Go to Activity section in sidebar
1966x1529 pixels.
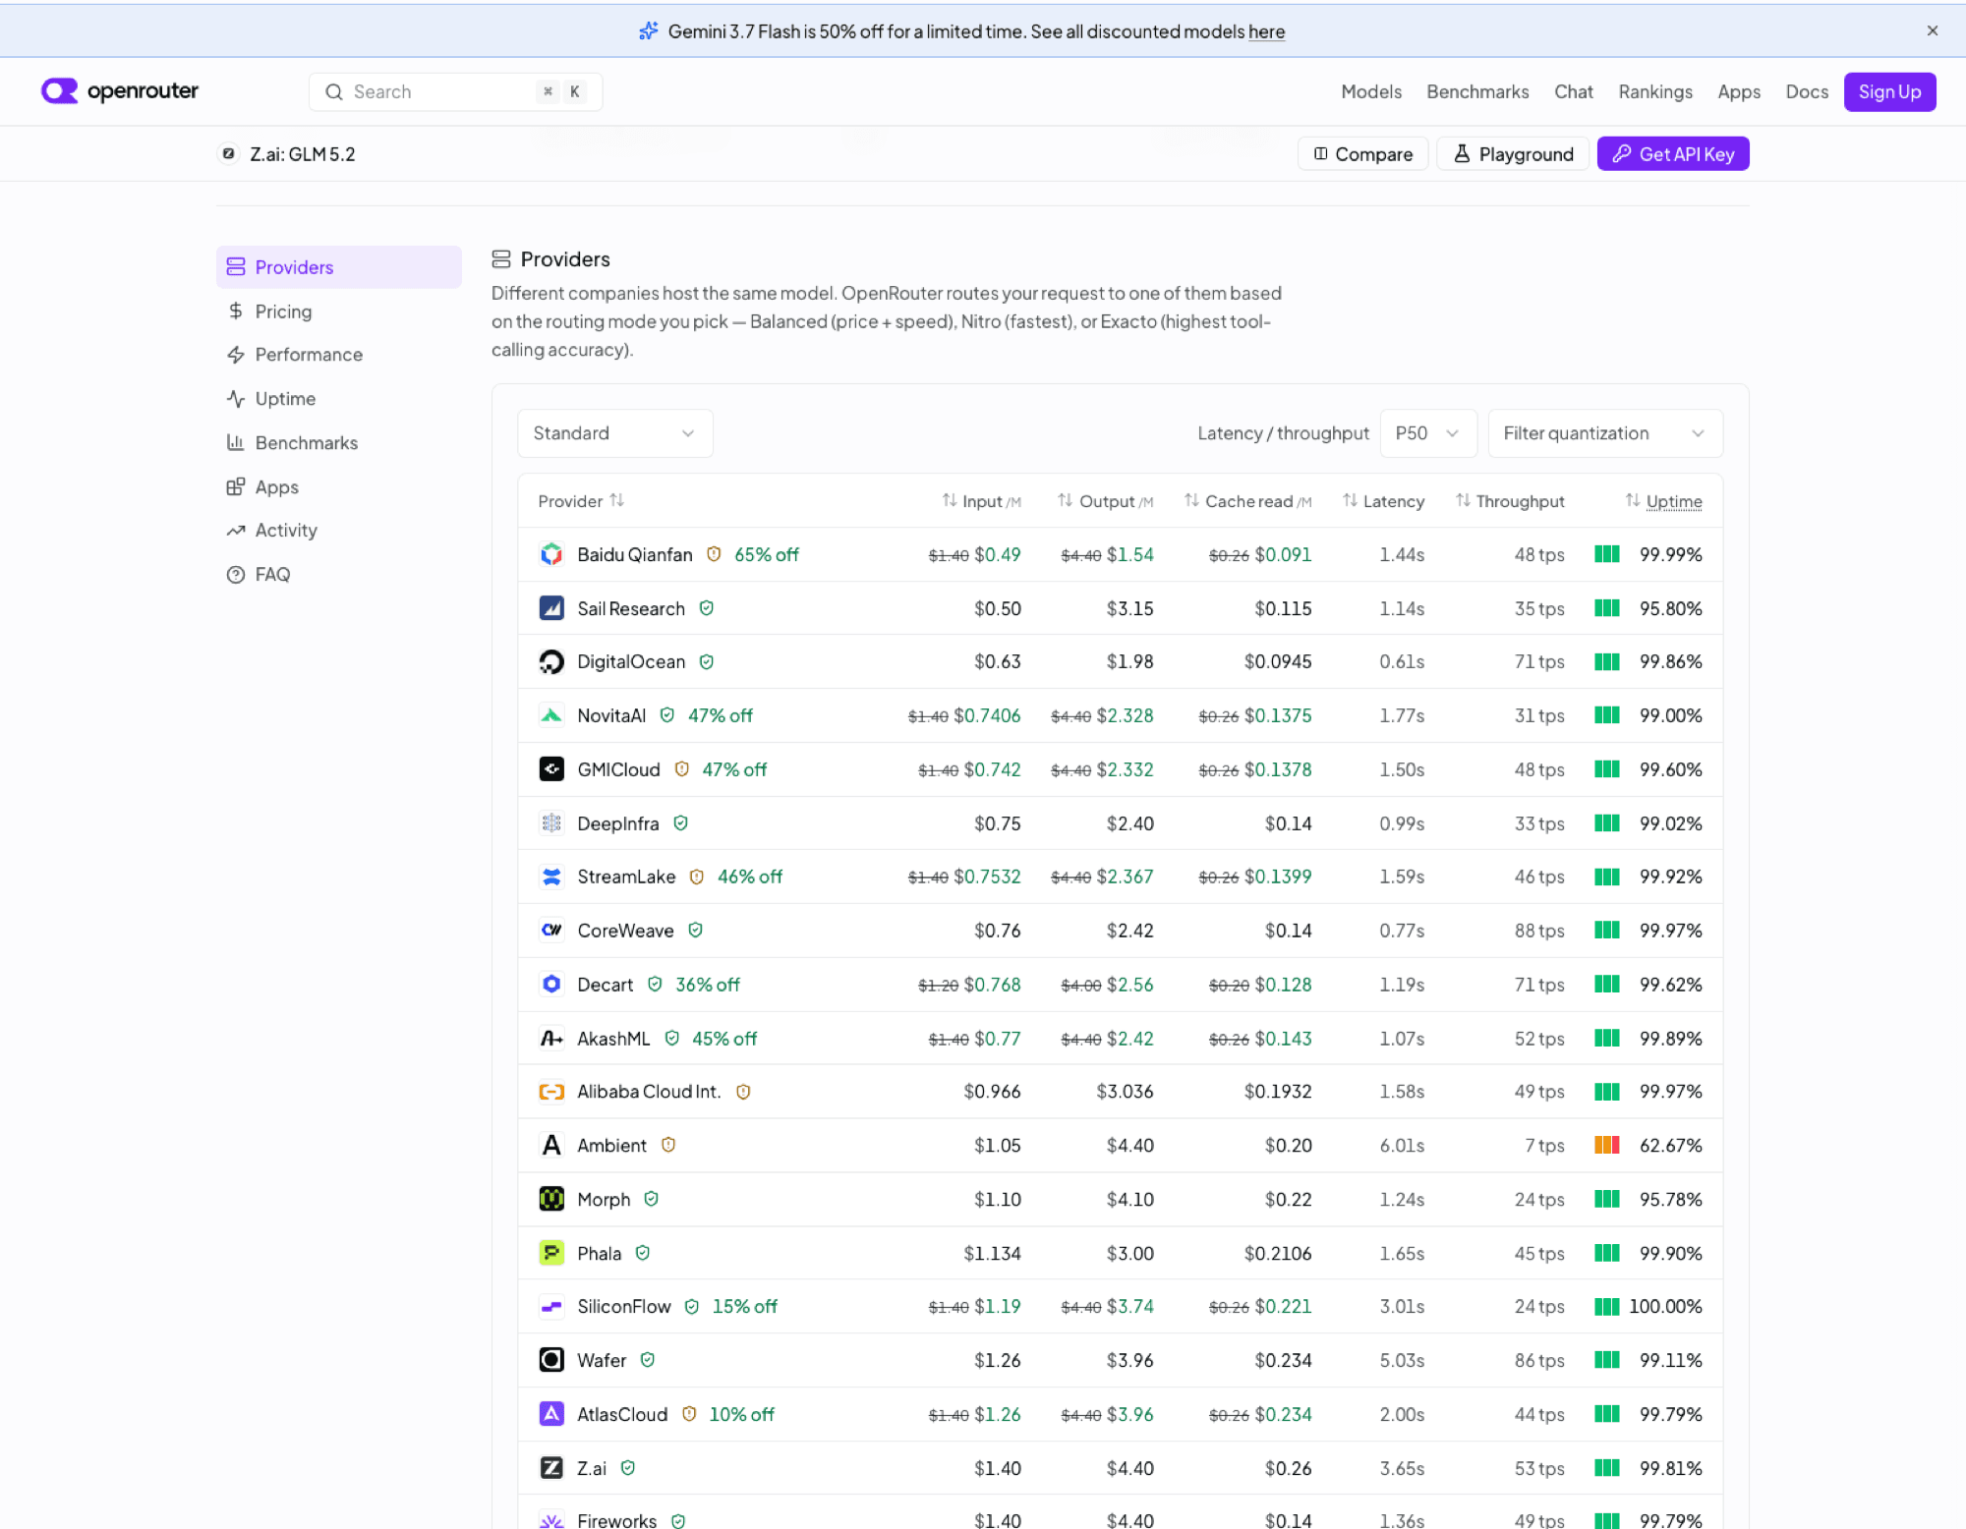click(x=339, y=531)
